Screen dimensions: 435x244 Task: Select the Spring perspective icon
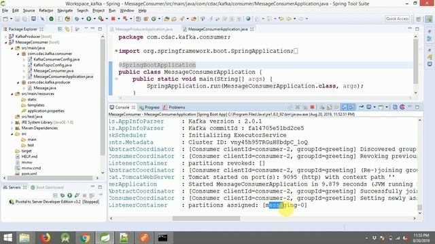pyautogui.click(x=429, y=19)
